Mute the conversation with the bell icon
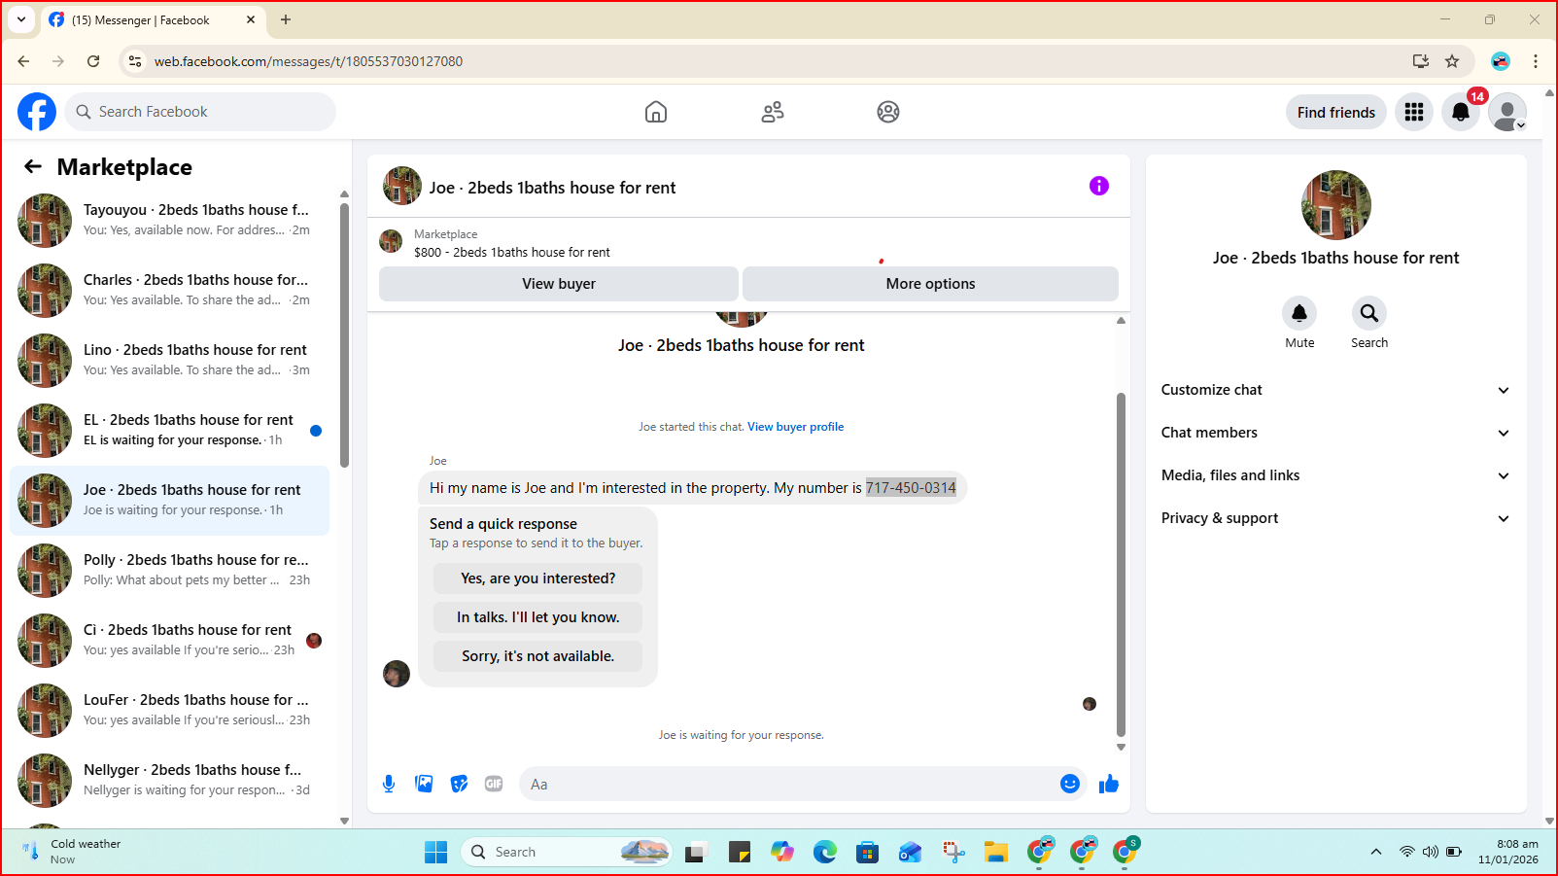1558x876 pixels. click(1299, 313)
